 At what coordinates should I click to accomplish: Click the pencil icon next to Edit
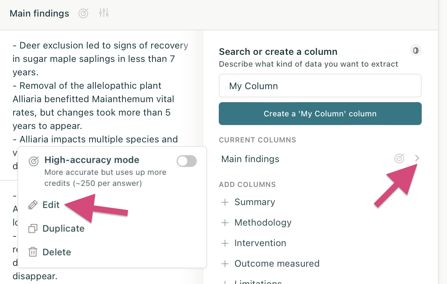pyautogui.click(x=33, y=205)
